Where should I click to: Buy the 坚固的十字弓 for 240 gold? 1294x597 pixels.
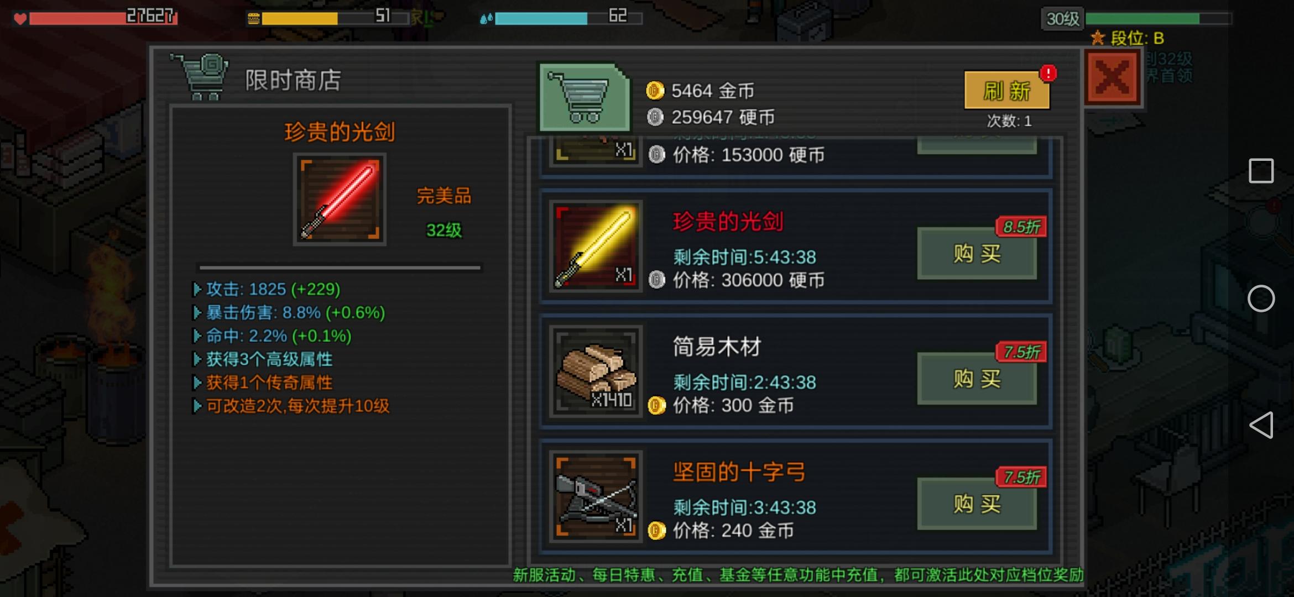coord(977,504)
